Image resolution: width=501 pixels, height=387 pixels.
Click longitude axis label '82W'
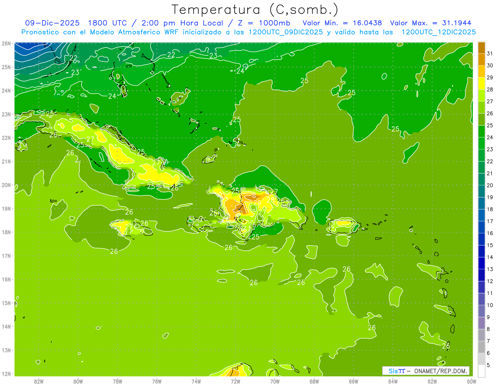(x=39, y=381)
